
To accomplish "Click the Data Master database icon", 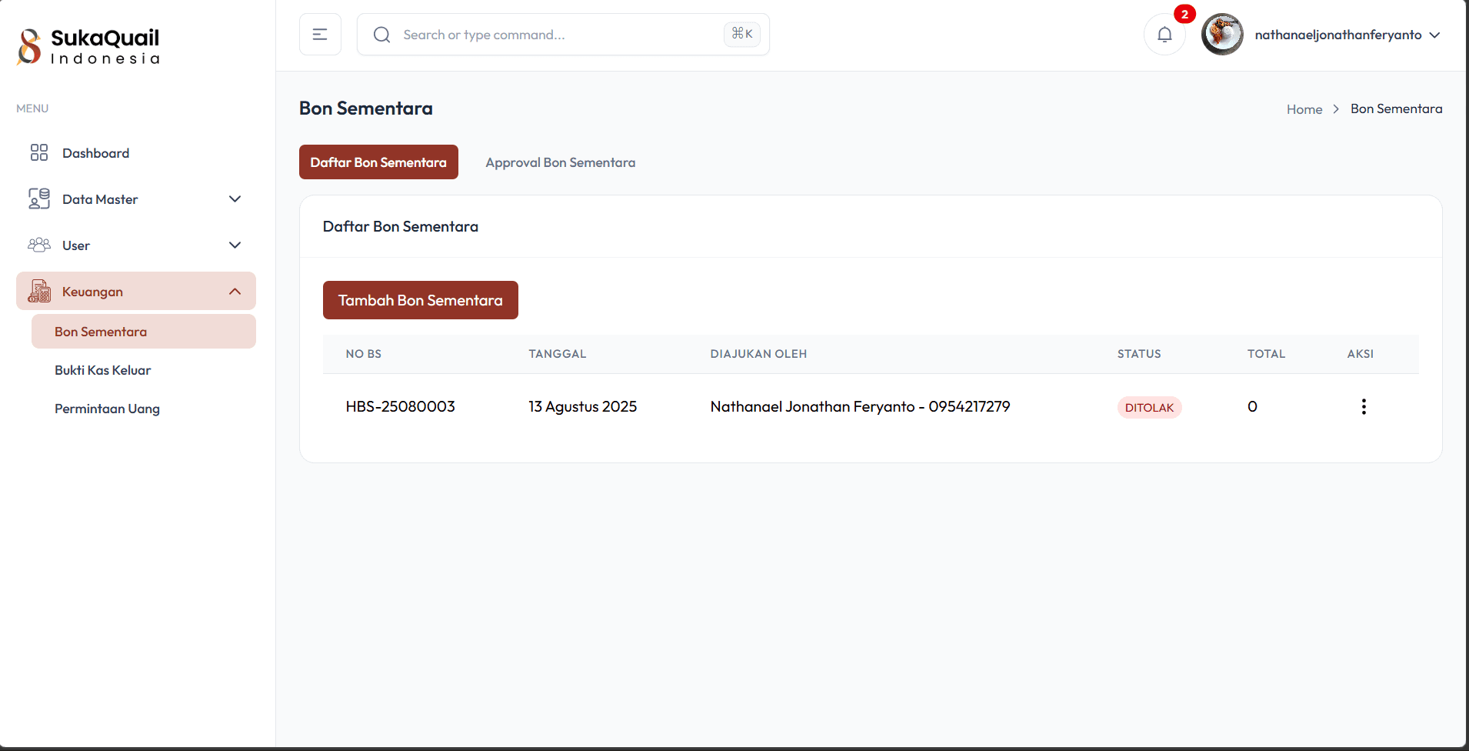I will coord(39,199).
